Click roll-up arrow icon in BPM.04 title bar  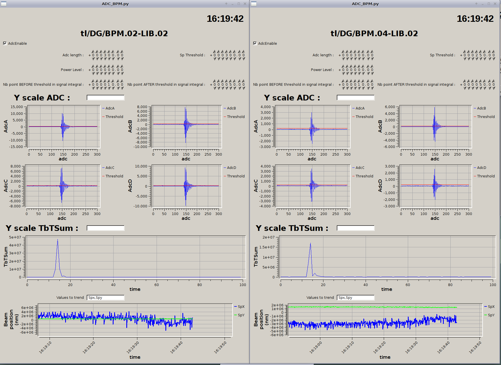(x=476, y=4)
